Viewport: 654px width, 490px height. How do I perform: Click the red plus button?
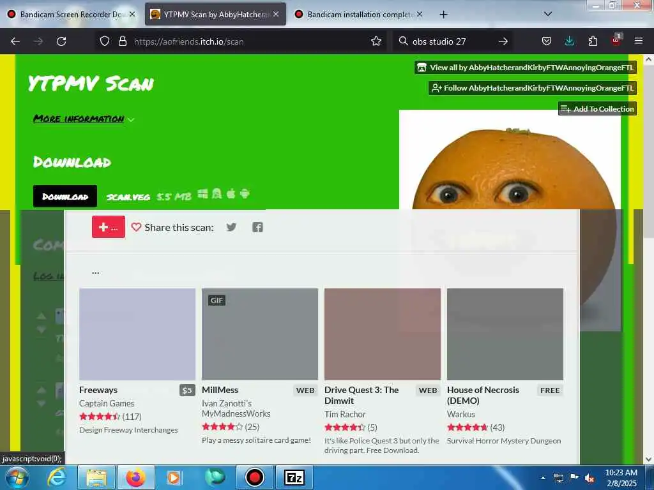pyautogui.click(x=109, y=227)
